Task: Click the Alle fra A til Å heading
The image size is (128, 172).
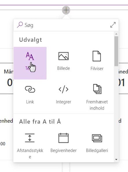Action: 40,122
